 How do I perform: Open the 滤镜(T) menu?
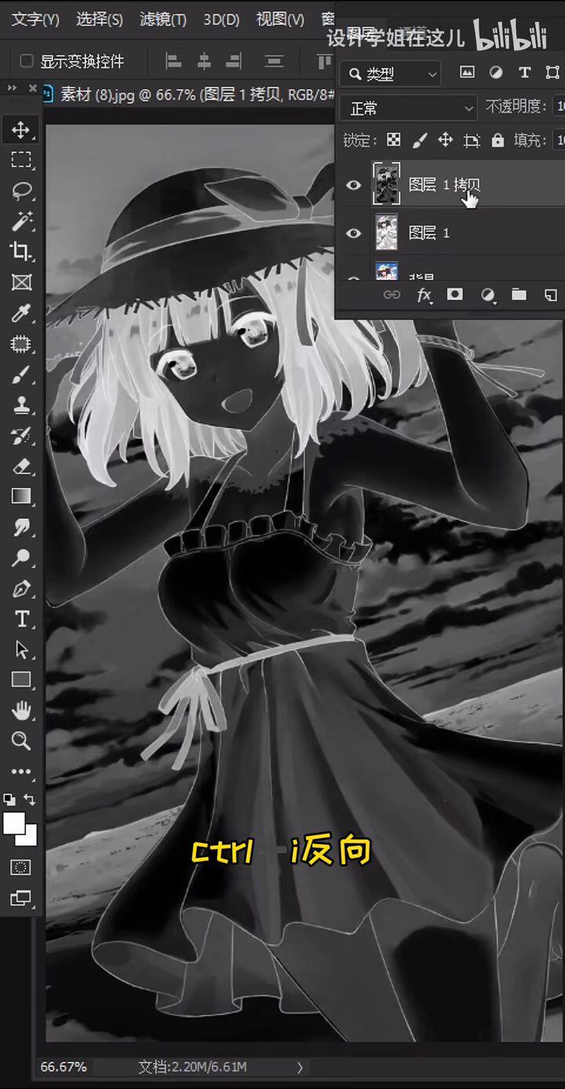[162, 20]
